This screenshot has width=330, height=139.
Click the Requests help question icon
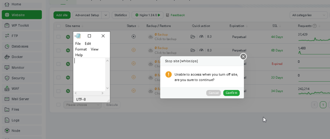[x=315, y=26]
